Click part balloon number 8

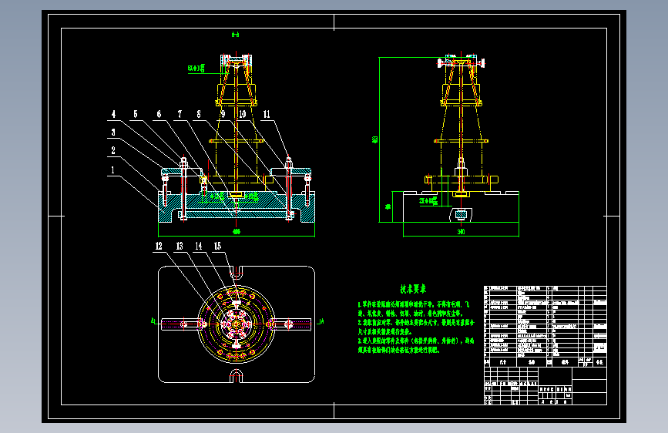pyautogui.click(x=199, y=114)
